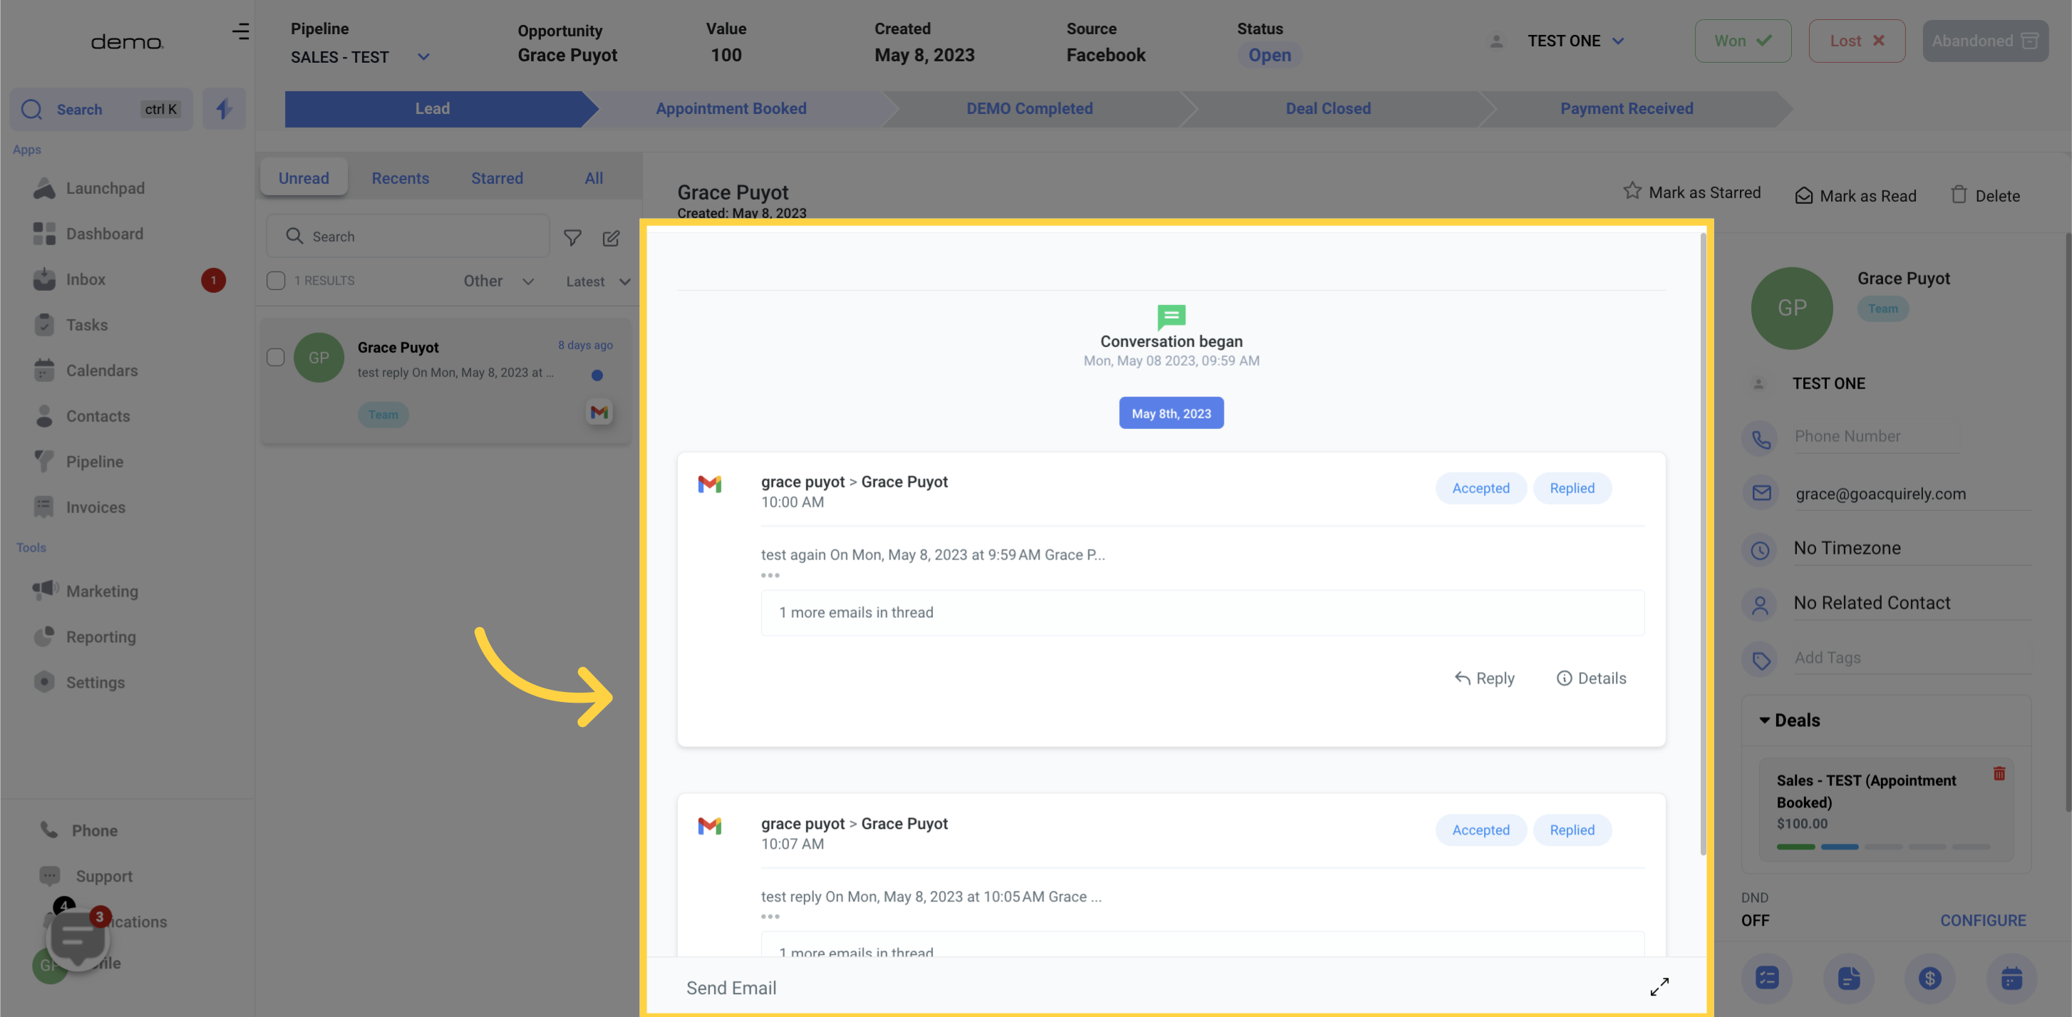The image size is (2072, 1017).
Task: Select the Unread tab in inbox
Action: [x=303, y=177]
